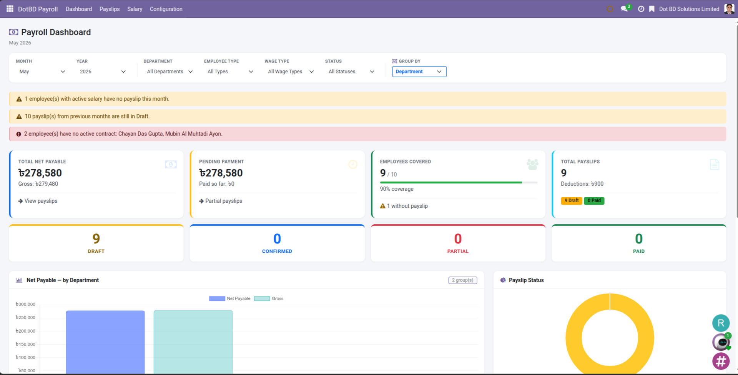Open the conversations chat icon with badge 3
Image resolution: width=738 pixels, height=375 pixels.
coord(625,8)
